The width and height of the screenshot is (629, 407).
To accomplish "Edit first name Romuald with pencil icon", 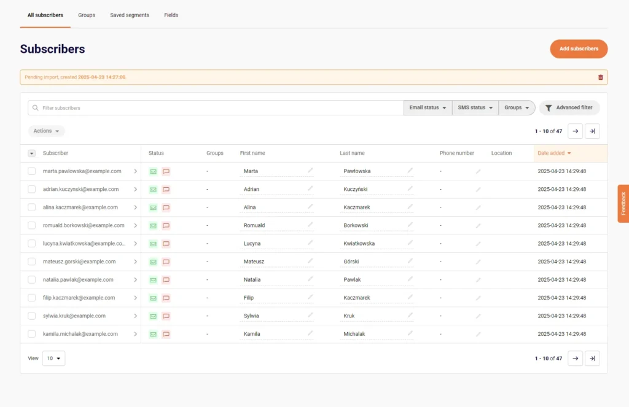I will [310, 225].
